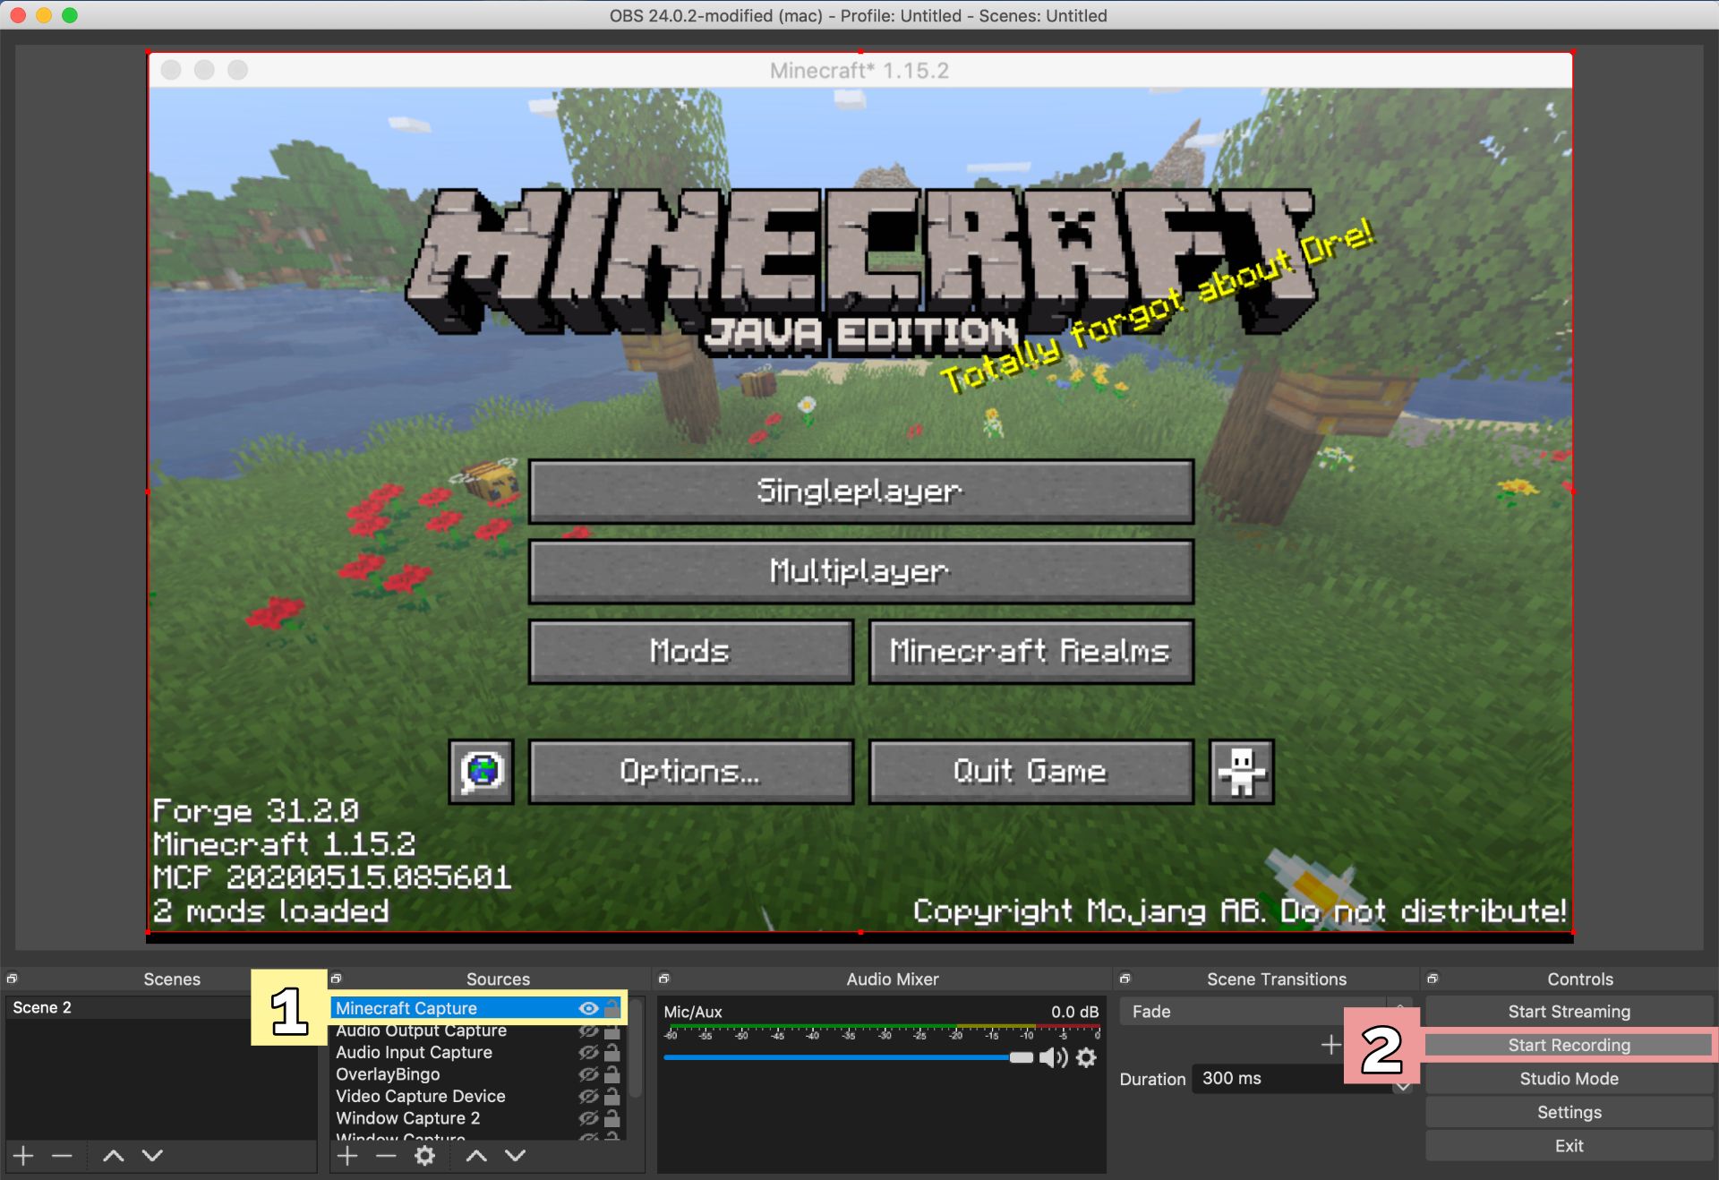Select Scene 2 in Scenes list
Viewport: 1719px width, 1180px height.
42,1008
